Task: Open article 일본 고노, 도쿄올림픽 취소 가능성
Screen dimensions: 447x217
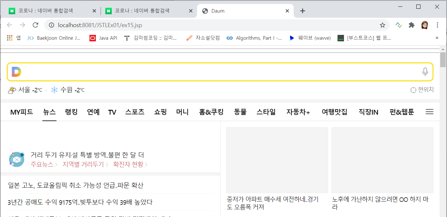Action: [x=76, y=185]
